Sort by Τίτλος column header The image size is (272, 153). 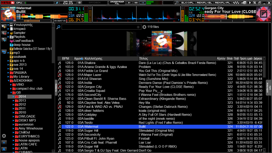click(x=143, y=58)
